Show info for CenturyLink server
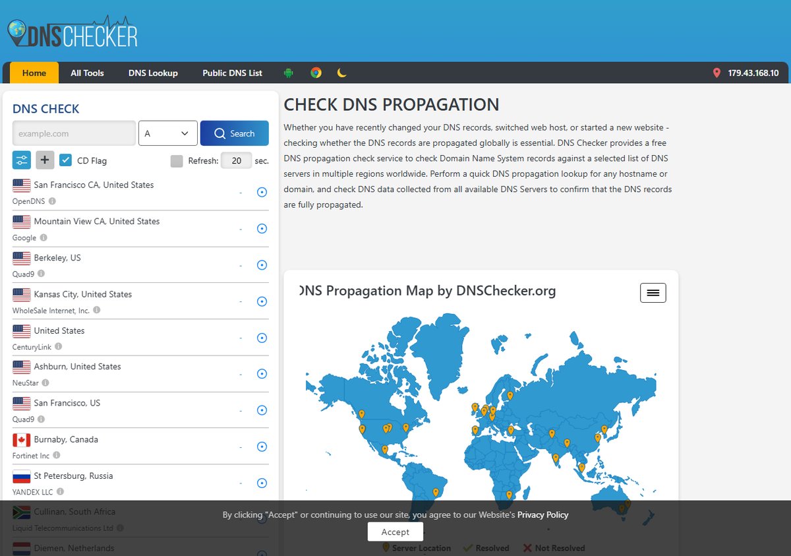 click(x=58, y=346)
